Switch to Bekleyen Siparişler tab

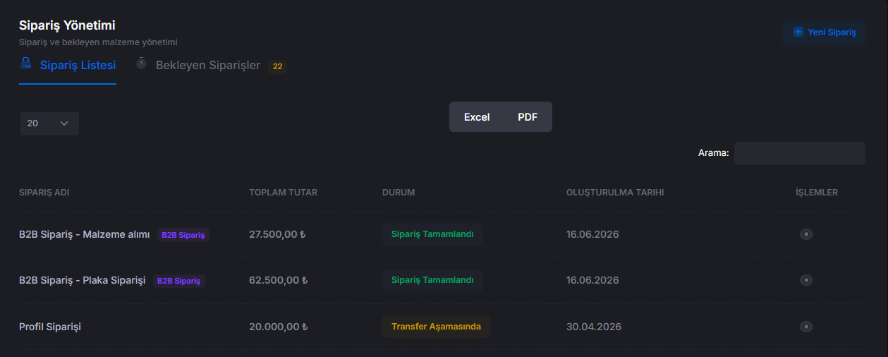208,66
